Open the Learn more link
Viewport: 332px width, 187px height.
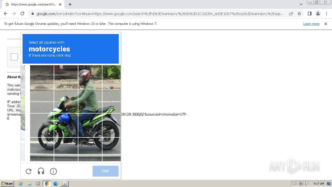(311, 24)
